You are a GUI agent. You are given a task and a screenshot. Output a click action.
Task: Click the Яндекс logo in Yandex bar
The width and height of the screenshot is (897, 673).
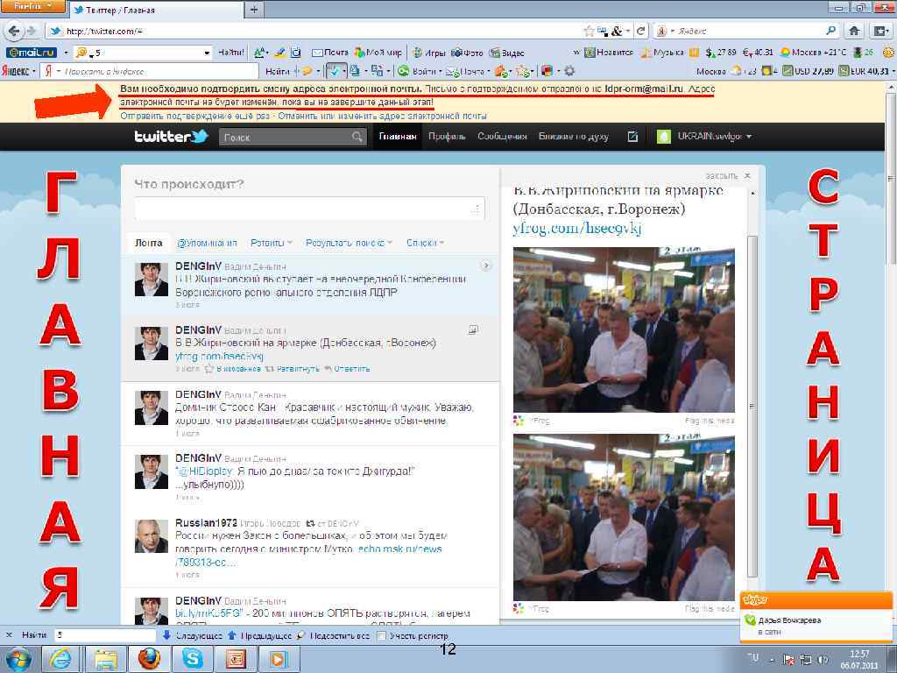(15, 71)
